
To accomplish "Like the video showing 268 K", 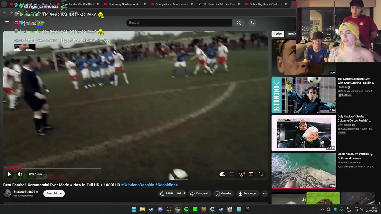I will (x=166, y=193).
